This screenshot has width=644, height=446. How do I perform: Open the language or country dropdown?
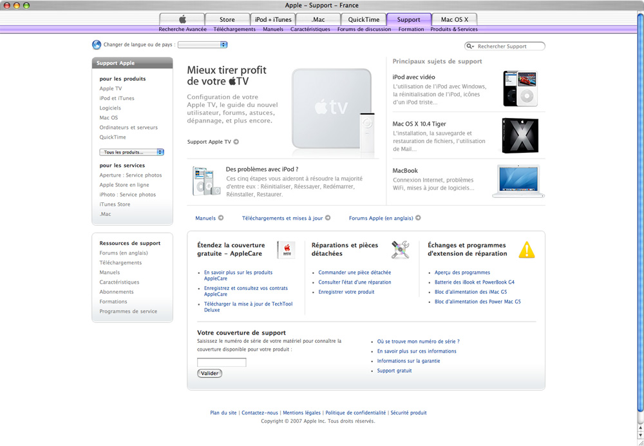coord(202,45)
